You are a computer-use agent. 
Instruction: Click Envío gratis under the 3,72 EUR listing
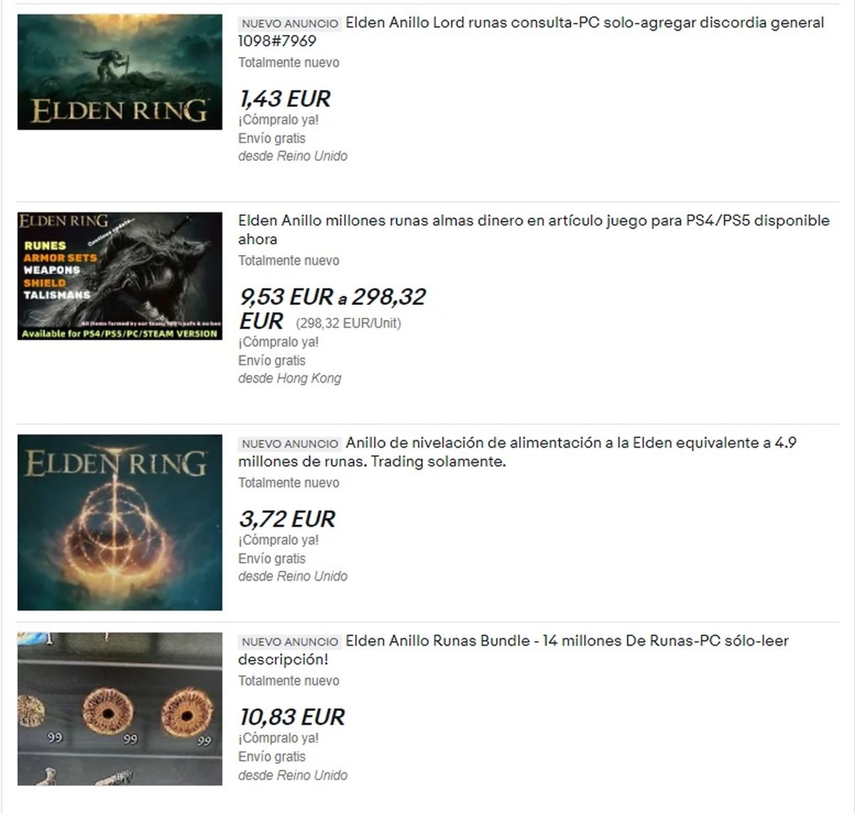pos(272,559)
